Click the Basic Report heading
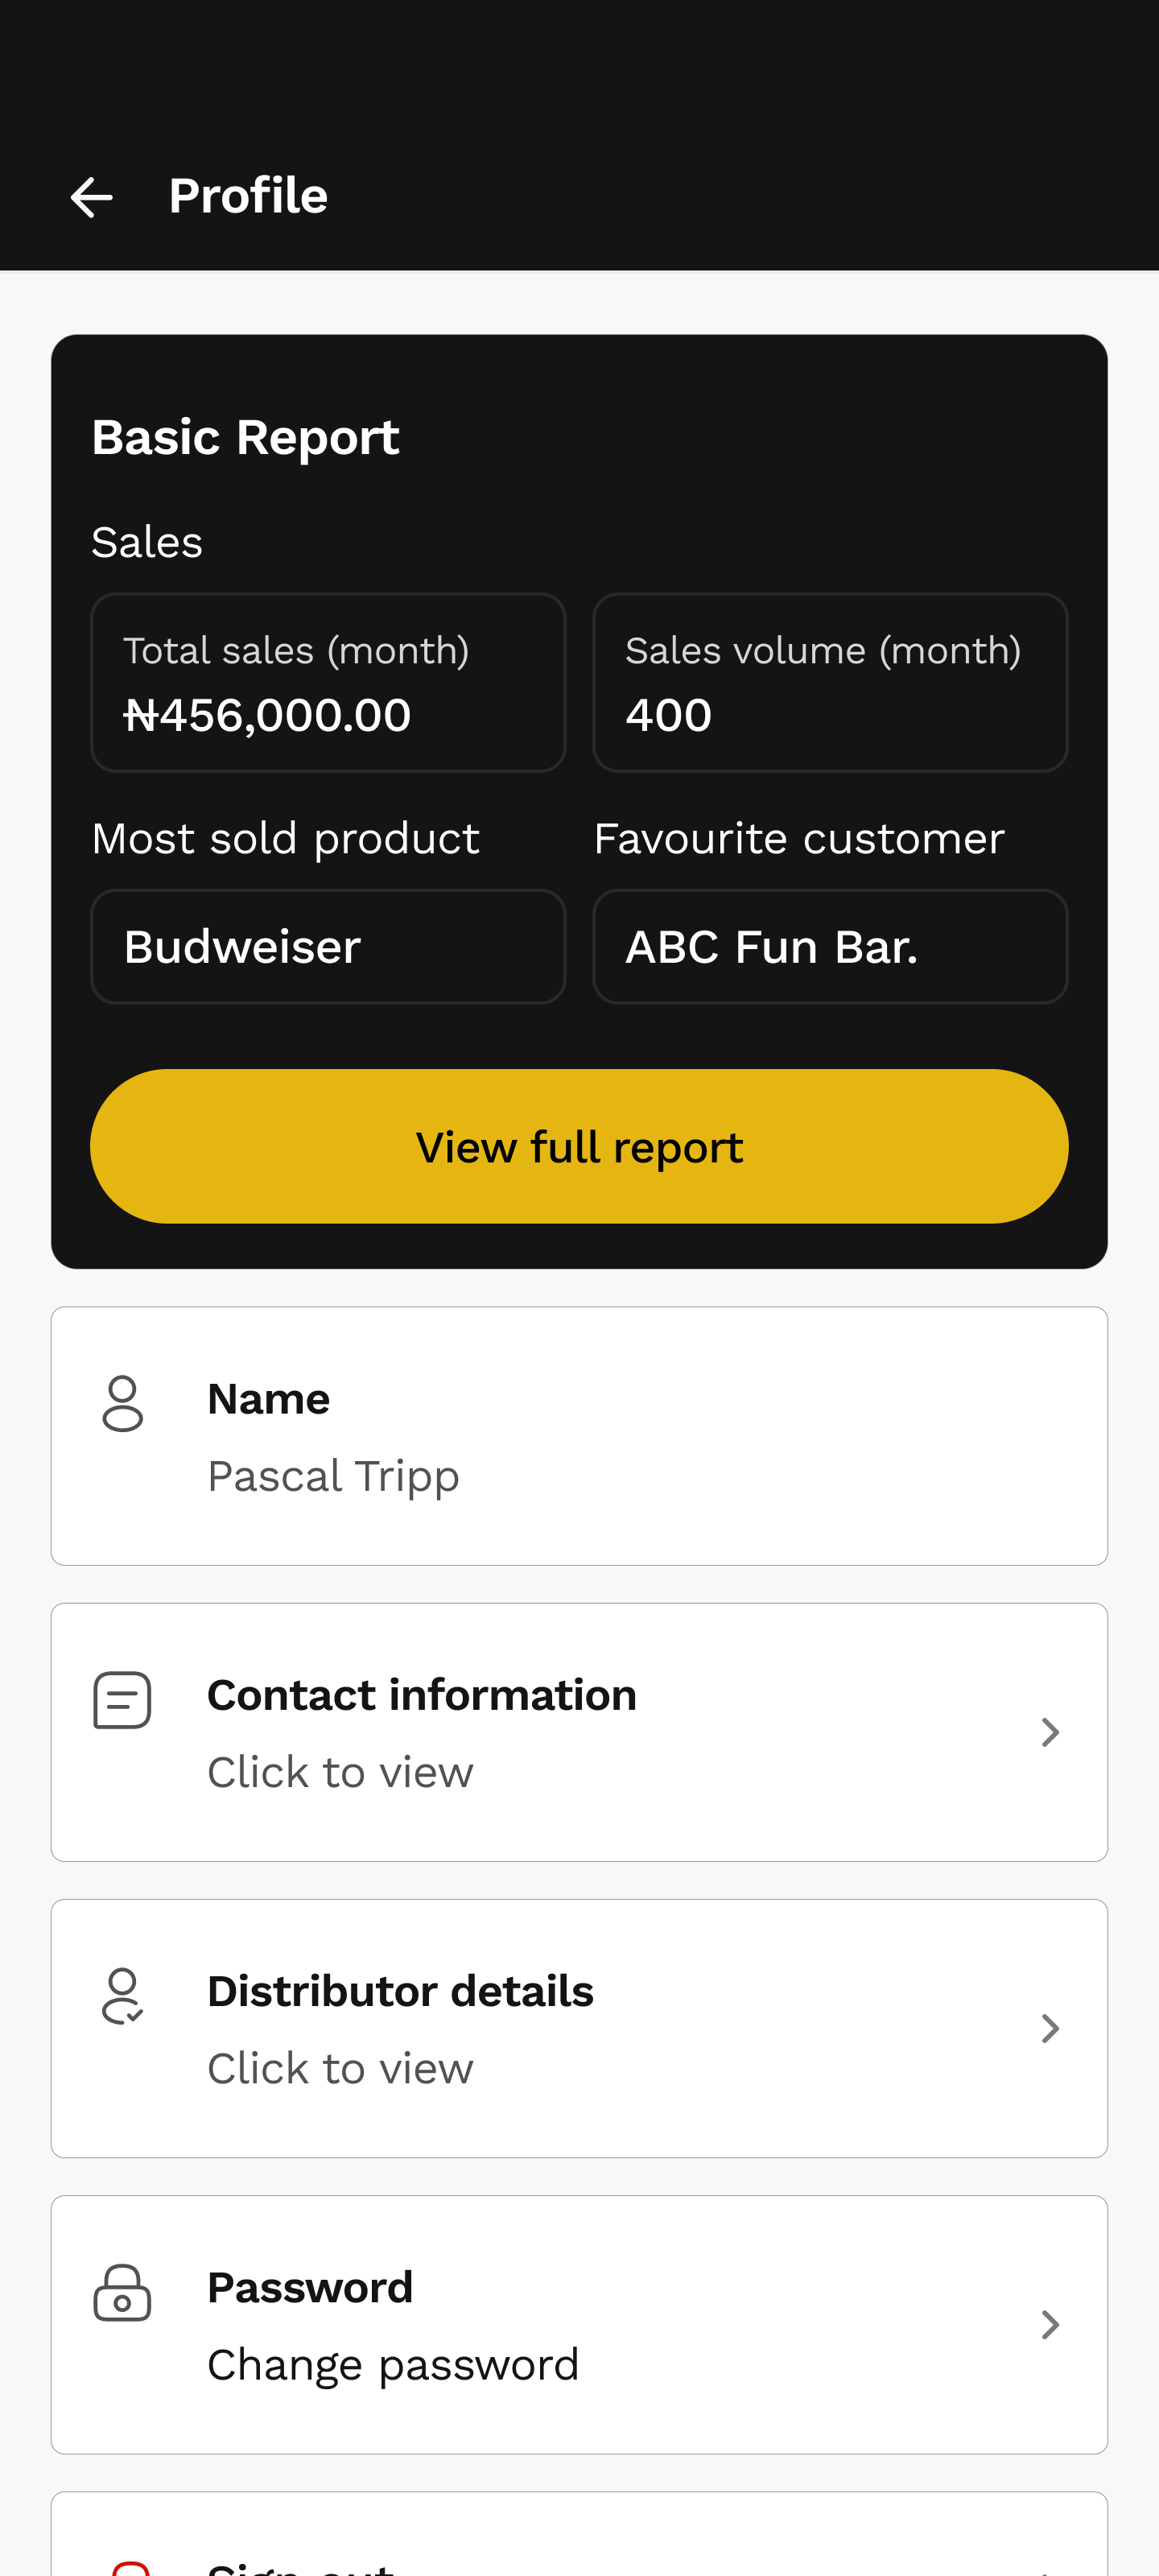The height and width of the screenshot is (2576, 1159). click(x=245, y=437)
